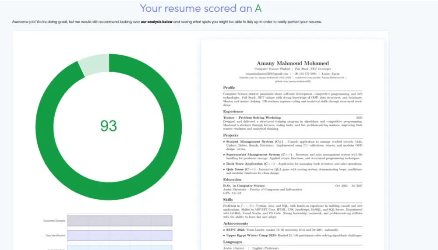This screenshot has height=250, width=438.
Task: Click 'Supermarket Management System (C++)' project title
Action: point(259,155)
